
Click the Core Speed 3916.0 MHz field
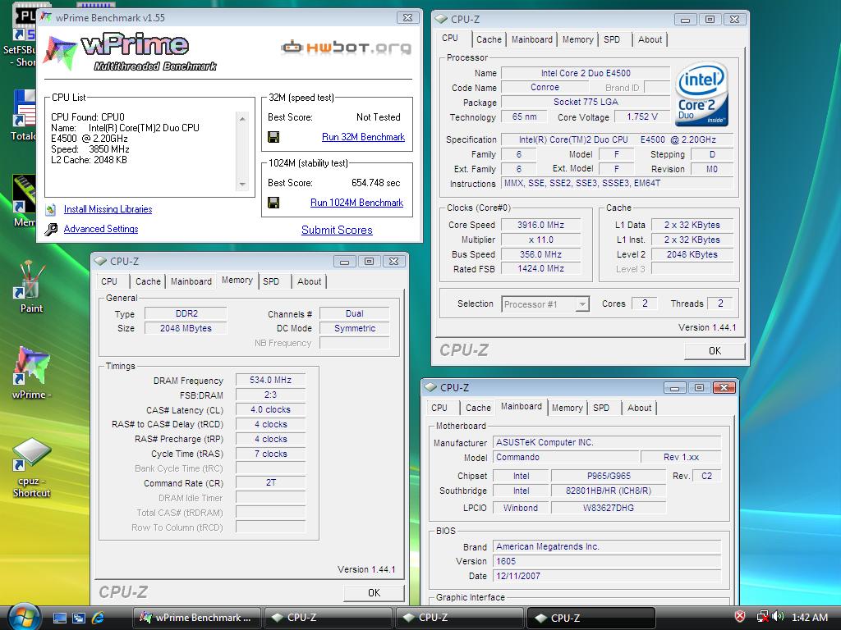(x=540, y=225)
